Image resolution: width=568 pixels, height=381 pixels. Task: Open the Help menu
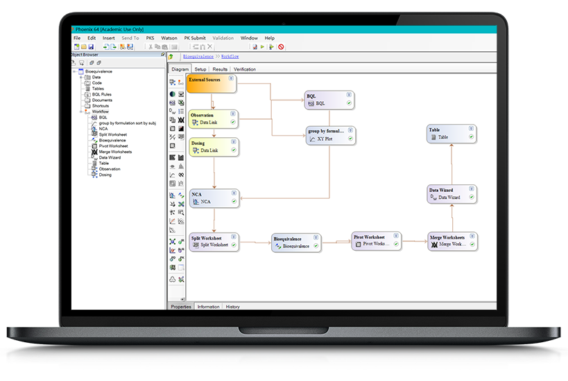point(270,38)
